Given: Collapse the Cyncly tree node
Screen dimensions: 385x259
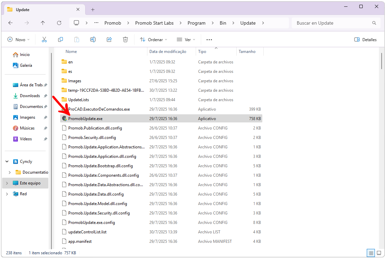Looking at the screenshot, I should (7, 162).
